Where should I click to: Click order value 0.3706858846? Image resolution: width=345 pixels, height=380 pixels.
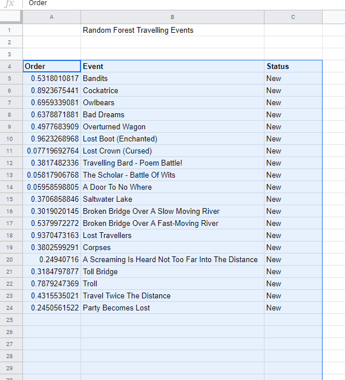point(52,199)
